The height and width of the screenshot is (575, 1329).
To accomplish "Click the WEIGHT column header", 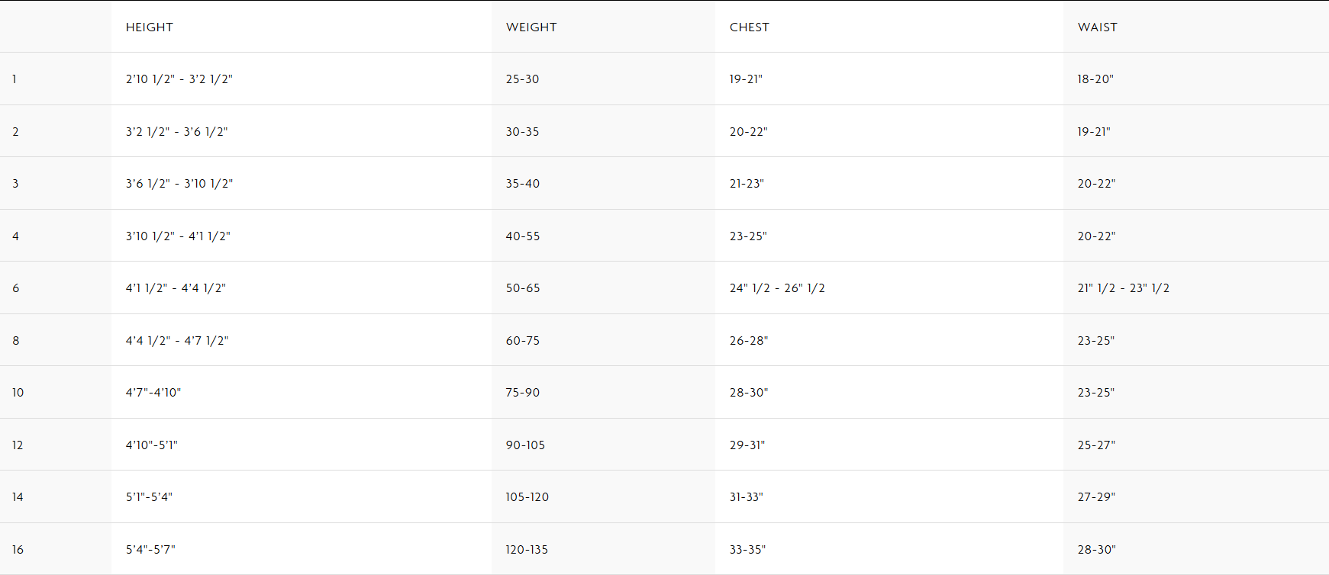I will (531, 27).
